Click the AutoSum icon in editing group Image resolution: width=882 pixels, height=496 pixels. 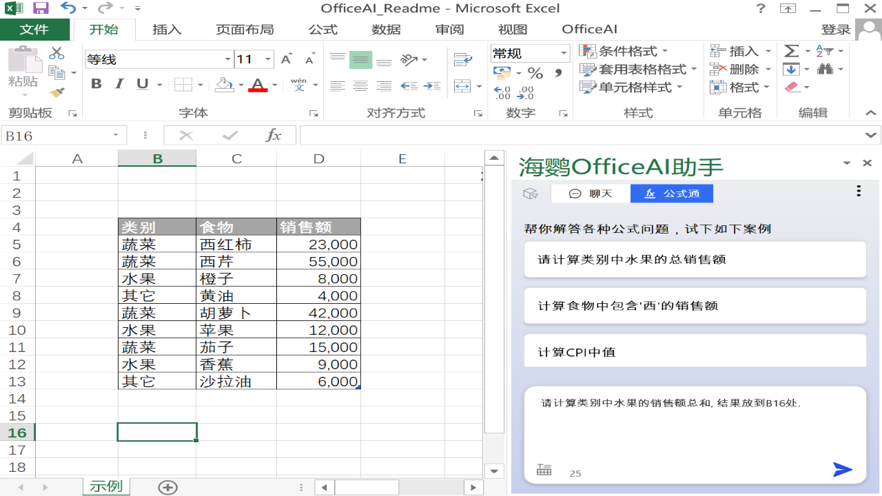790,50
